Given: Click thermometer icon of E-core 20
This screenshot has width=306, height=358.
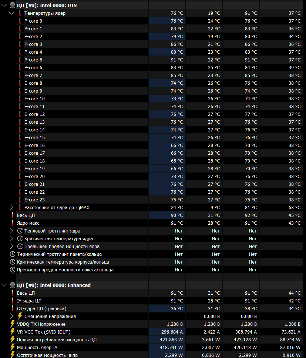Looking at the screenshot, I should (20, 176).
